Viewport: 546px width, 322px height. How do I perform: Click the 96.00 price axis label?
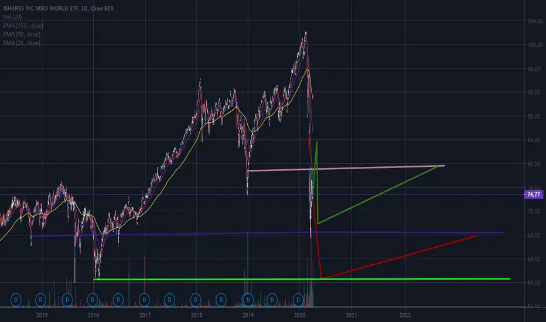pyautogui.click(x=535, y=69)
